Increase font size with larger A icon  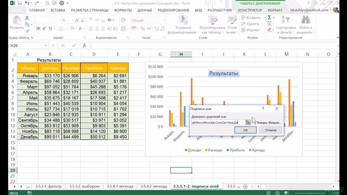(x=77, y=21)
